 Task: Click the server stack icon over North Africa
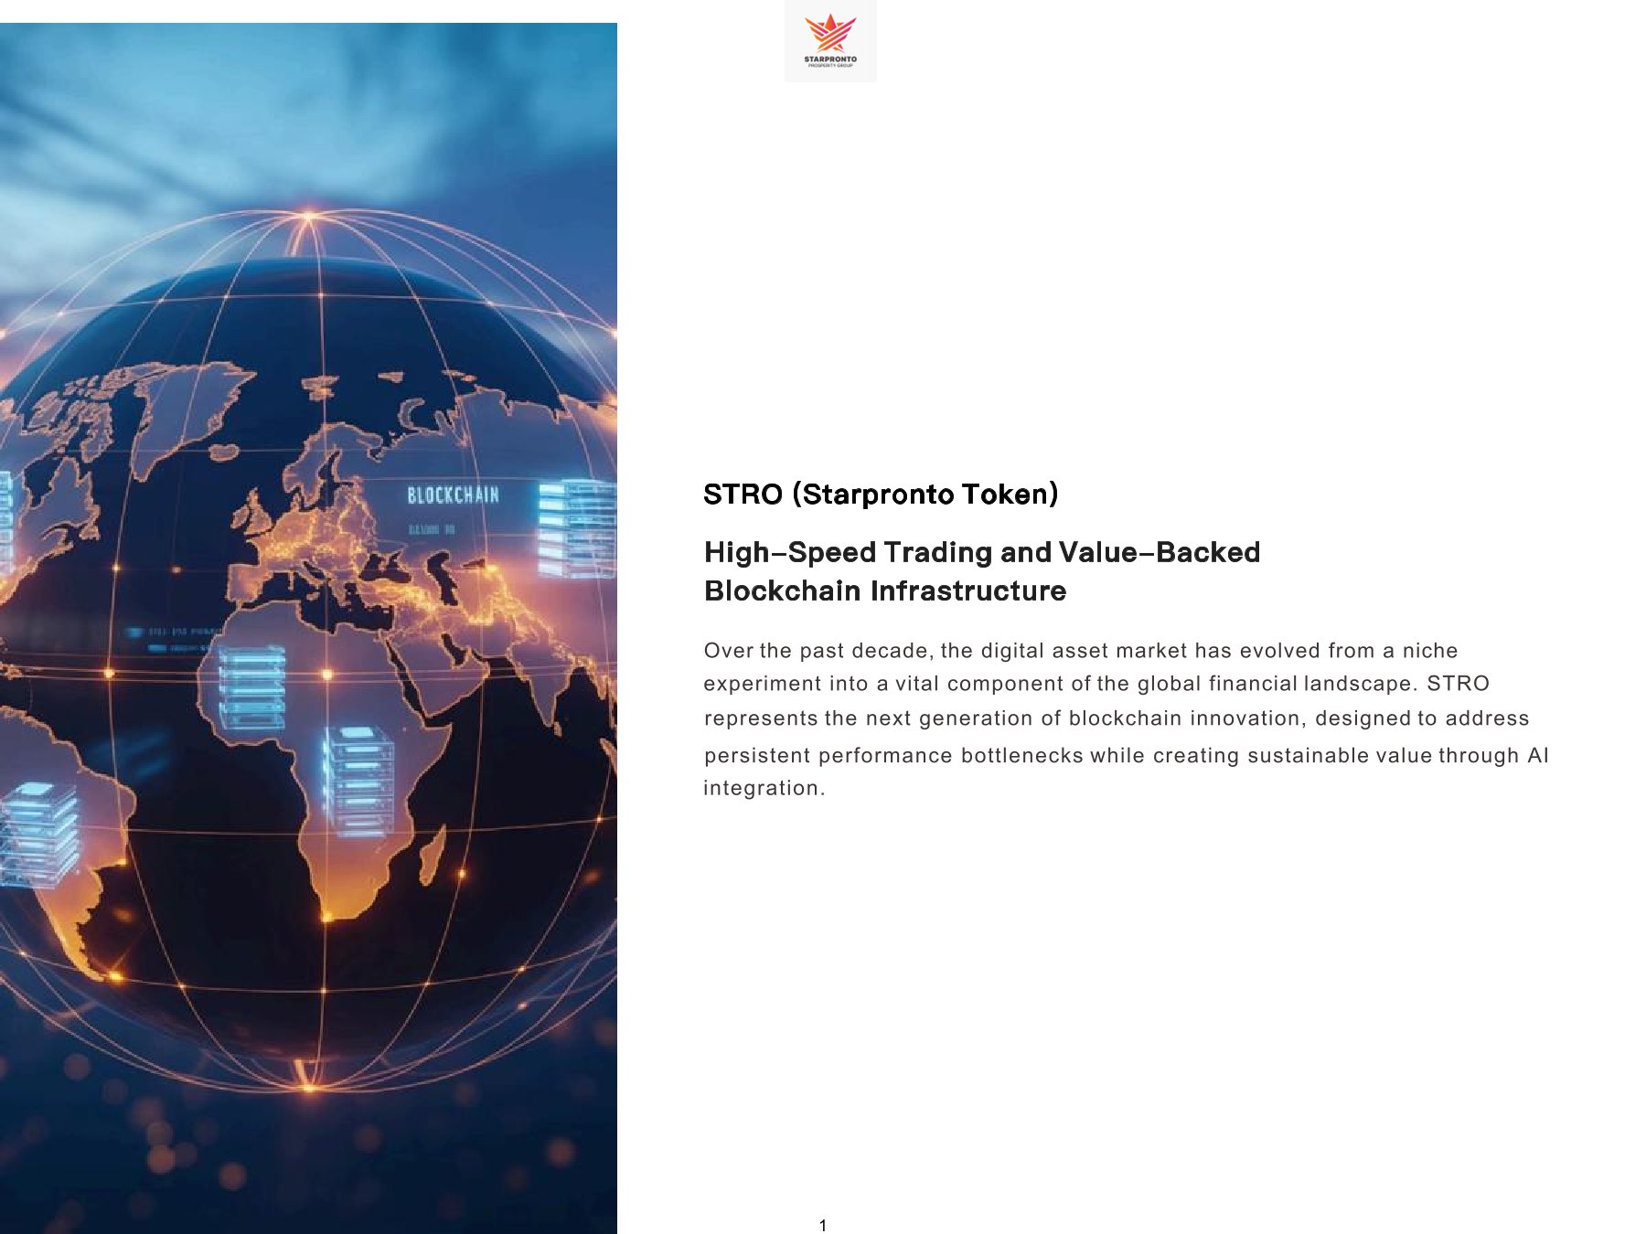(251, 686)
